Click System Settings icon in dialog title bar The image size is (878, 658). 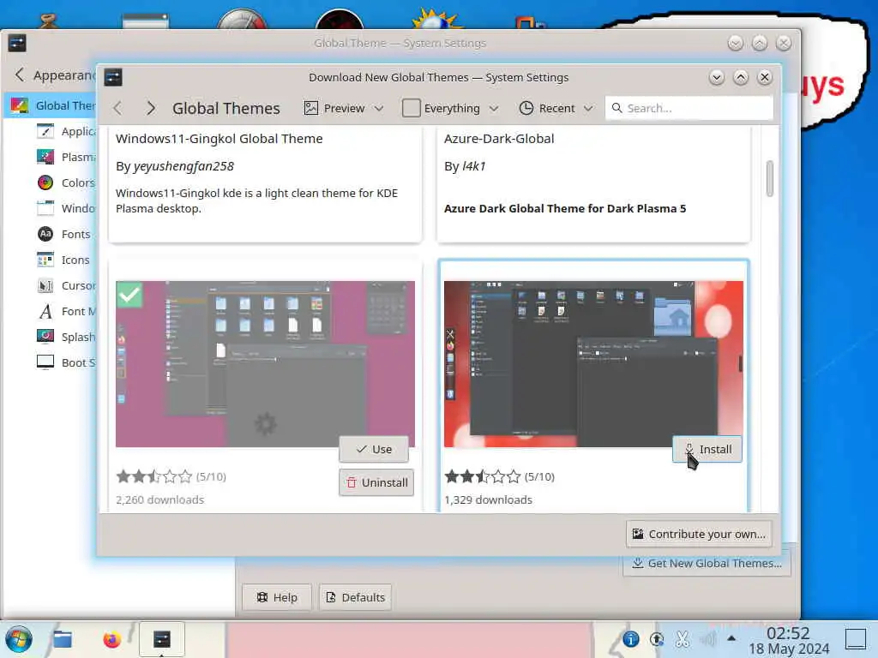113,77
